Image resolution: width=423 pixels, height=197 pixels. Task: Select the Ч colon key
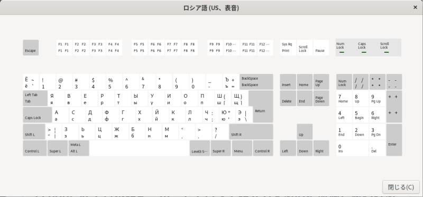[210, 115]
